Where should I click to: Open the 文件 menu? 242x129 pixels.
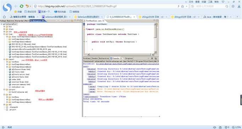click(x=191, y=2)
